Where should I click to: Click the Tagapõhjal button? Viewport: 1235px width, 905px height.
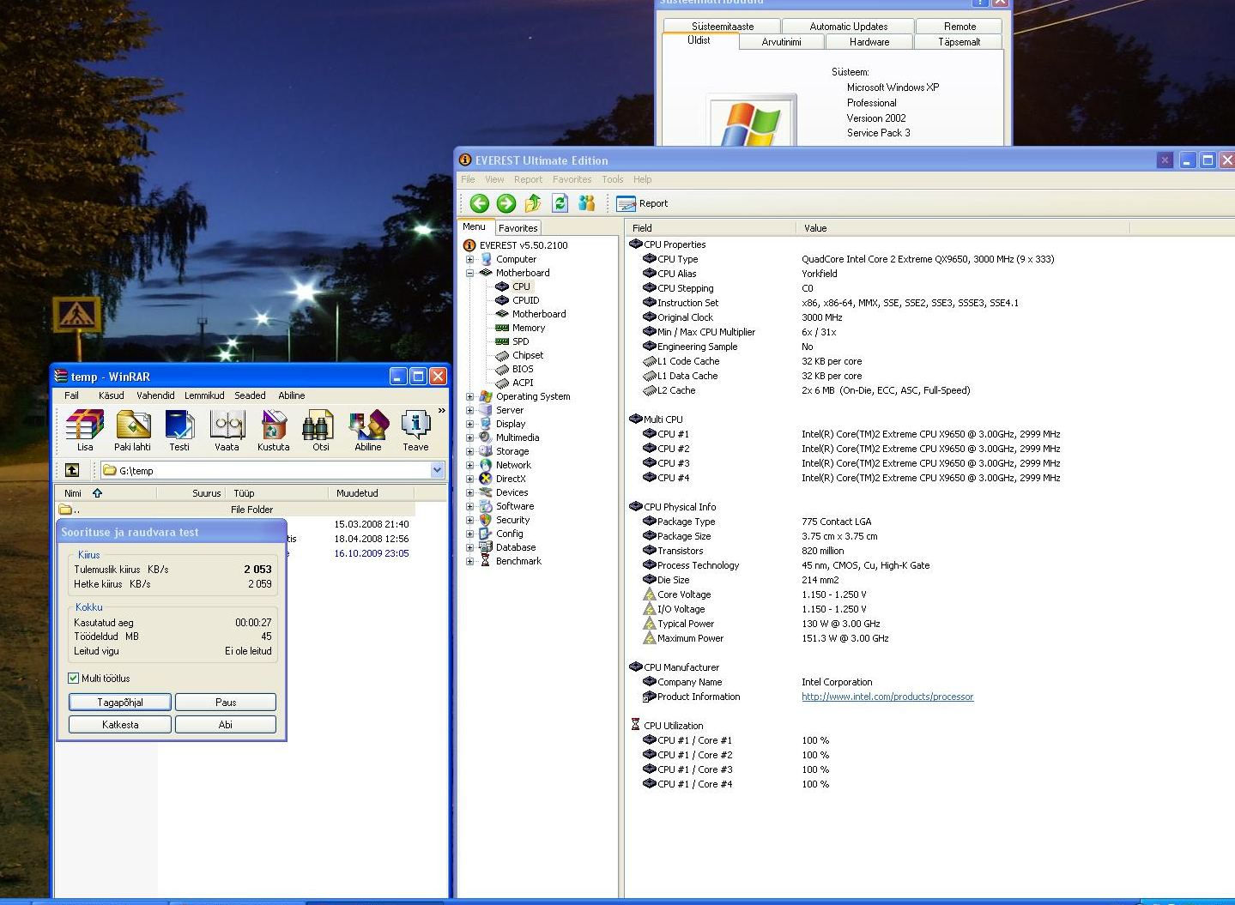pyautogui.click(x=120, y=702)
